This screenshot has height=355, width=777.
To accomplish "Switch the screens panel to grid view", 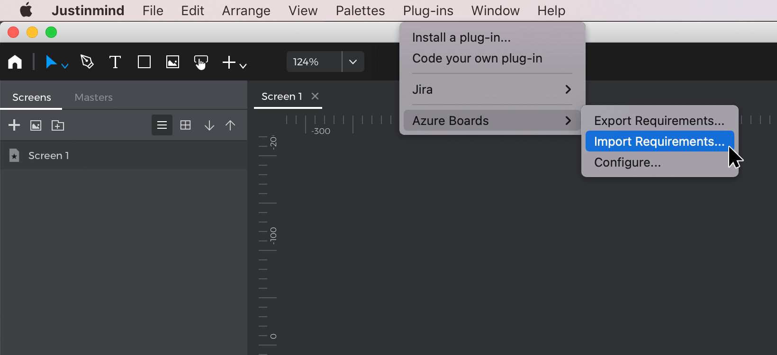I will [x=186, y=125].
